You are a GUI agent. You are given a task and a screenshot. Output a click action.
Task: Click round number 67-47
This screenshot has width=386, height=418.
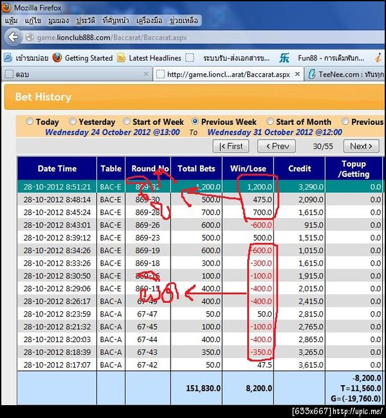click(x=147, y=314)
